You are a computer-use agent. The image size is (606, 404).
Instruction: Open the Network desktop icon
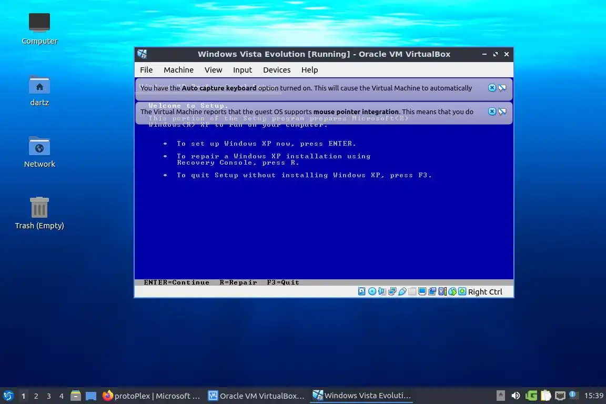click(39, 152)
